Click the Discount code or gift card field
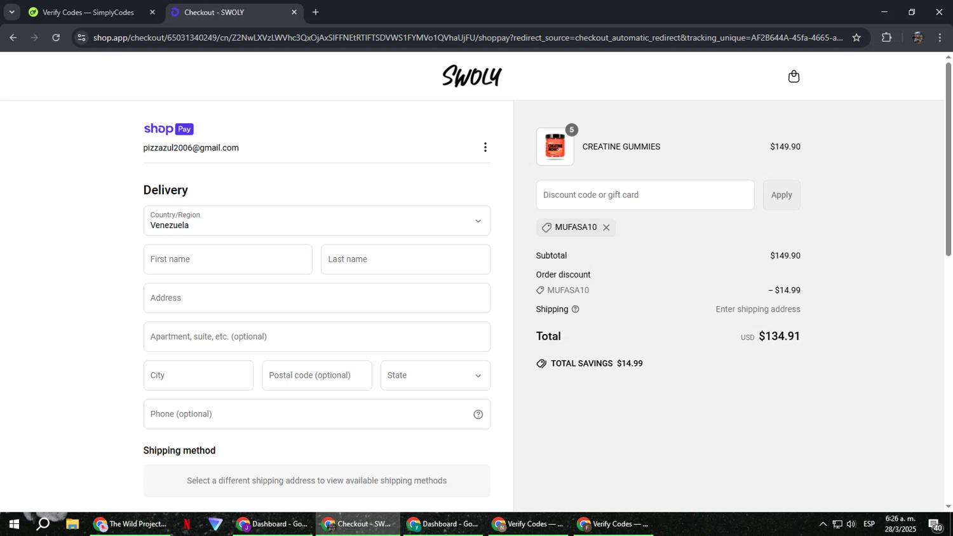953x536 pixels. coord(645,195)
